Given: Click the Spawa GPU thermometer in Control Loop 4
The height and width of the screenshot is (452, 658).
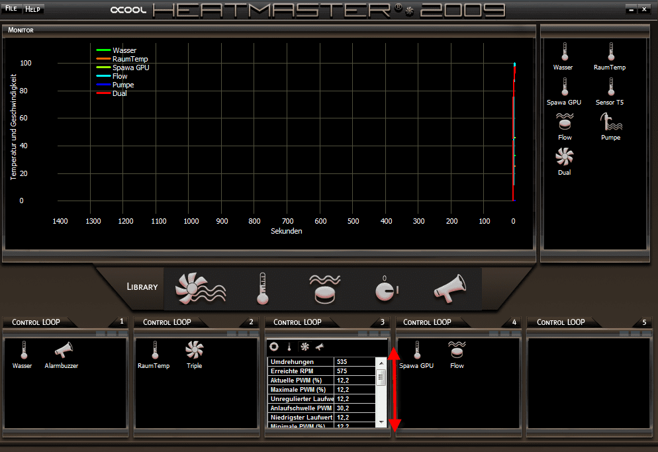Looking at the screenshot, I should pos(416,349).
